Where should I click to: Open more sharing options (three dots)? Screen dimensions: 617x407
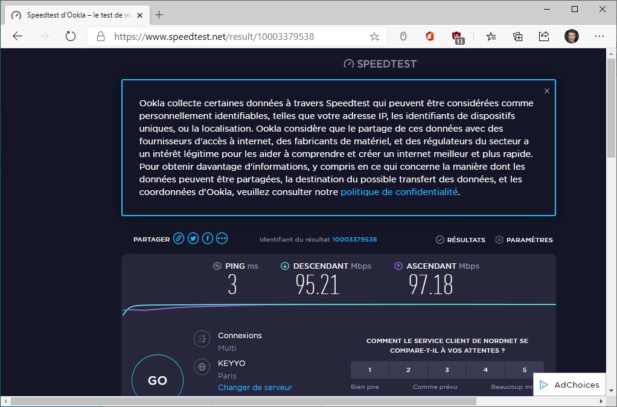[x=222, y=239]
